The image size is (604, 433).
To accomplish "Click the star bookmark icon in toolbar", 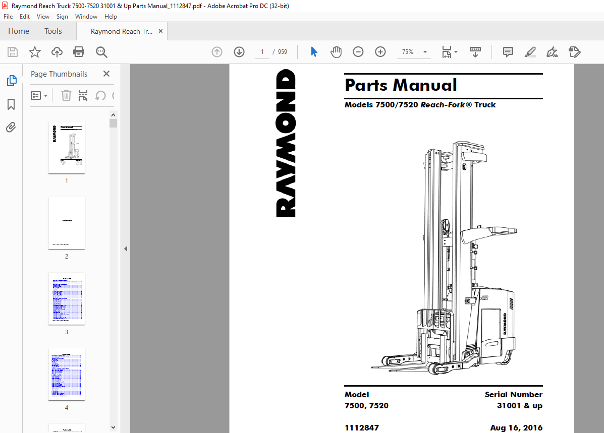I will (34, 52).
